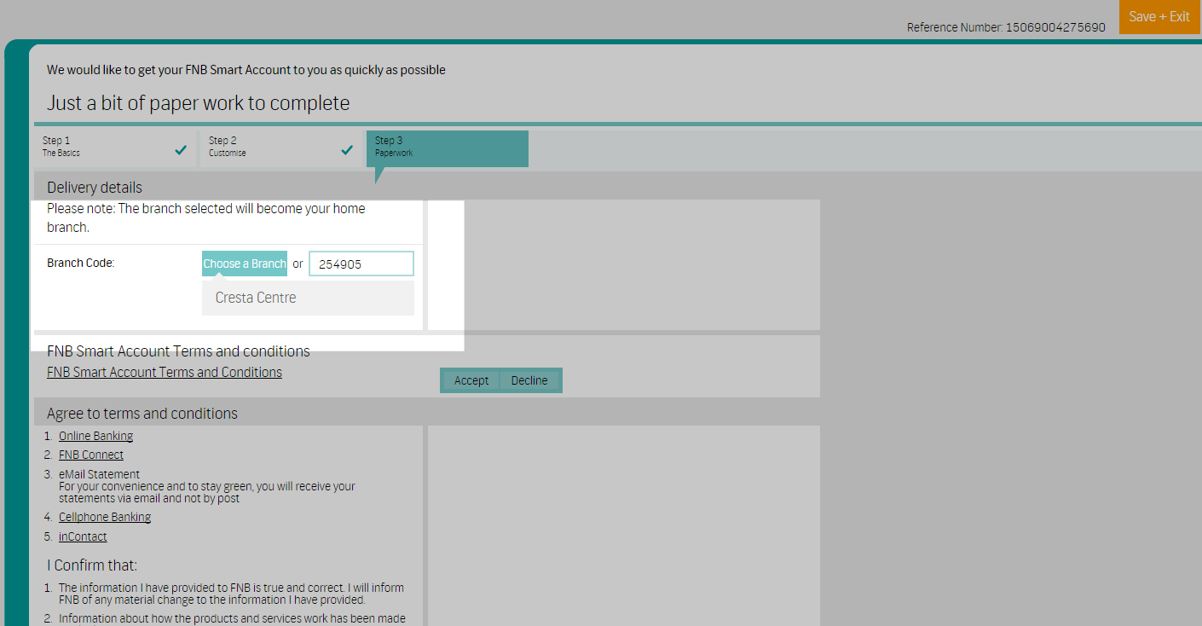Select the Step 3 Paperwork tab
Viewport: 1202px width, 626px height.
pyautogui.click(x=448, y=148)
